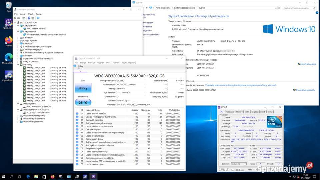Switch to CPU-Z purple icon on the taskbar
This screenshot has width=320, height=180.
93,177
